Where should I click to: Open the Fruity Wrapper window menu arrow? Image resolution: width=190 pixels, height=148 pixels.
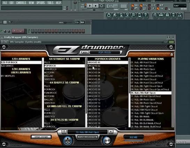[x=2, y=37]
